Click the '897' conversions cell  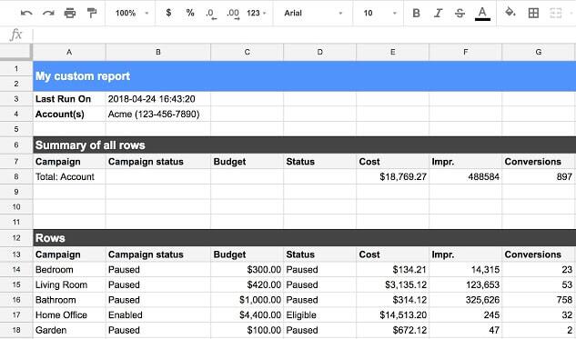tap(538, 176)
